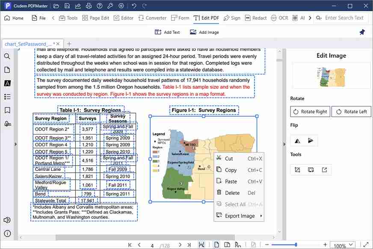373x249 pixels.
Task: Open the Help question mark icon
Action: (x=99, y=6)
